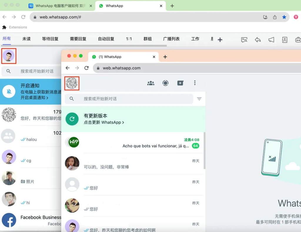The image size is (301, 232).
Task: Open chat Acho que bots vai funcionar
Action: tap(134, 142)
